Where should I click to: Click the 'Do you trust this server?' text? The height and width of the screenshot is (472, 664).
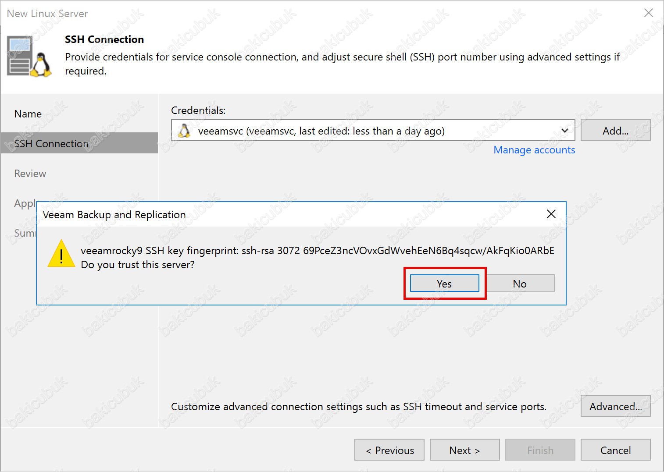(x=138, y=265)
